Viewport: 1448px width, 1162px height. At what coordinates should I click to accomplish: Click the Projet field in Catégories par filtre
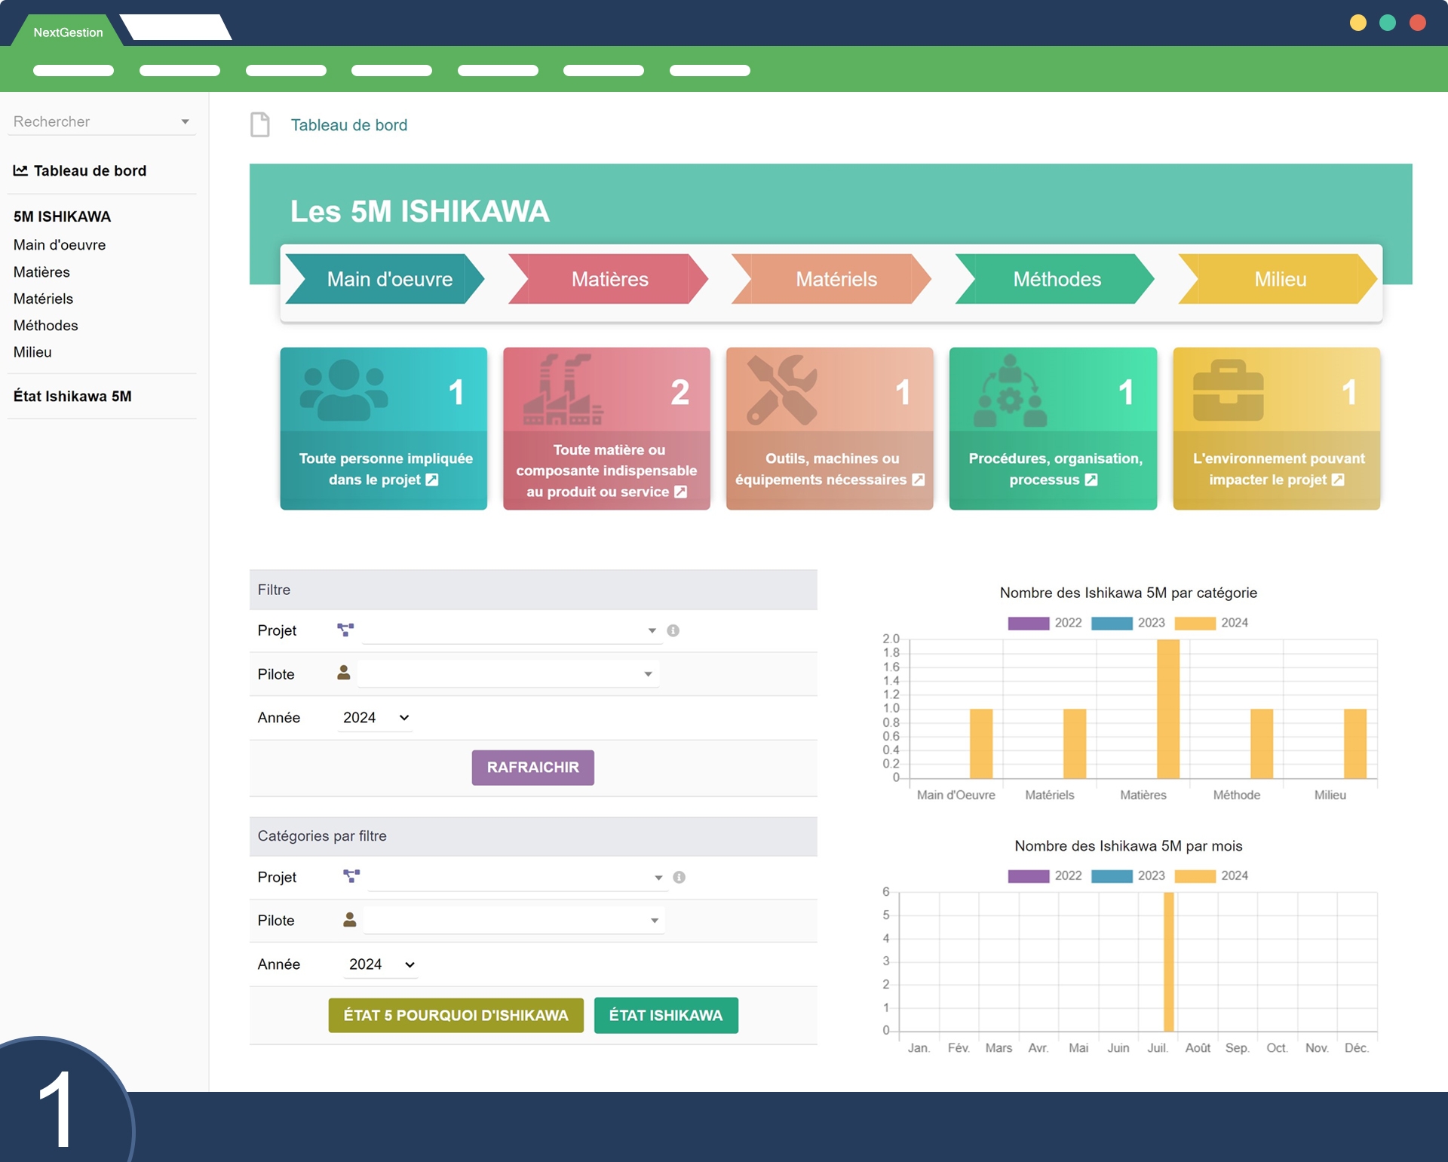point(517,877)
